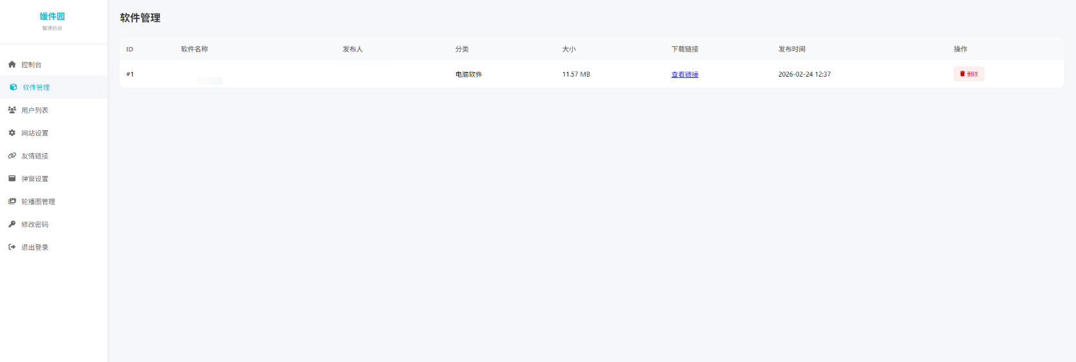Select the key icon for 修改密码
The width and height of the screenshot is (1076, 362).
[x=12, y=224]
